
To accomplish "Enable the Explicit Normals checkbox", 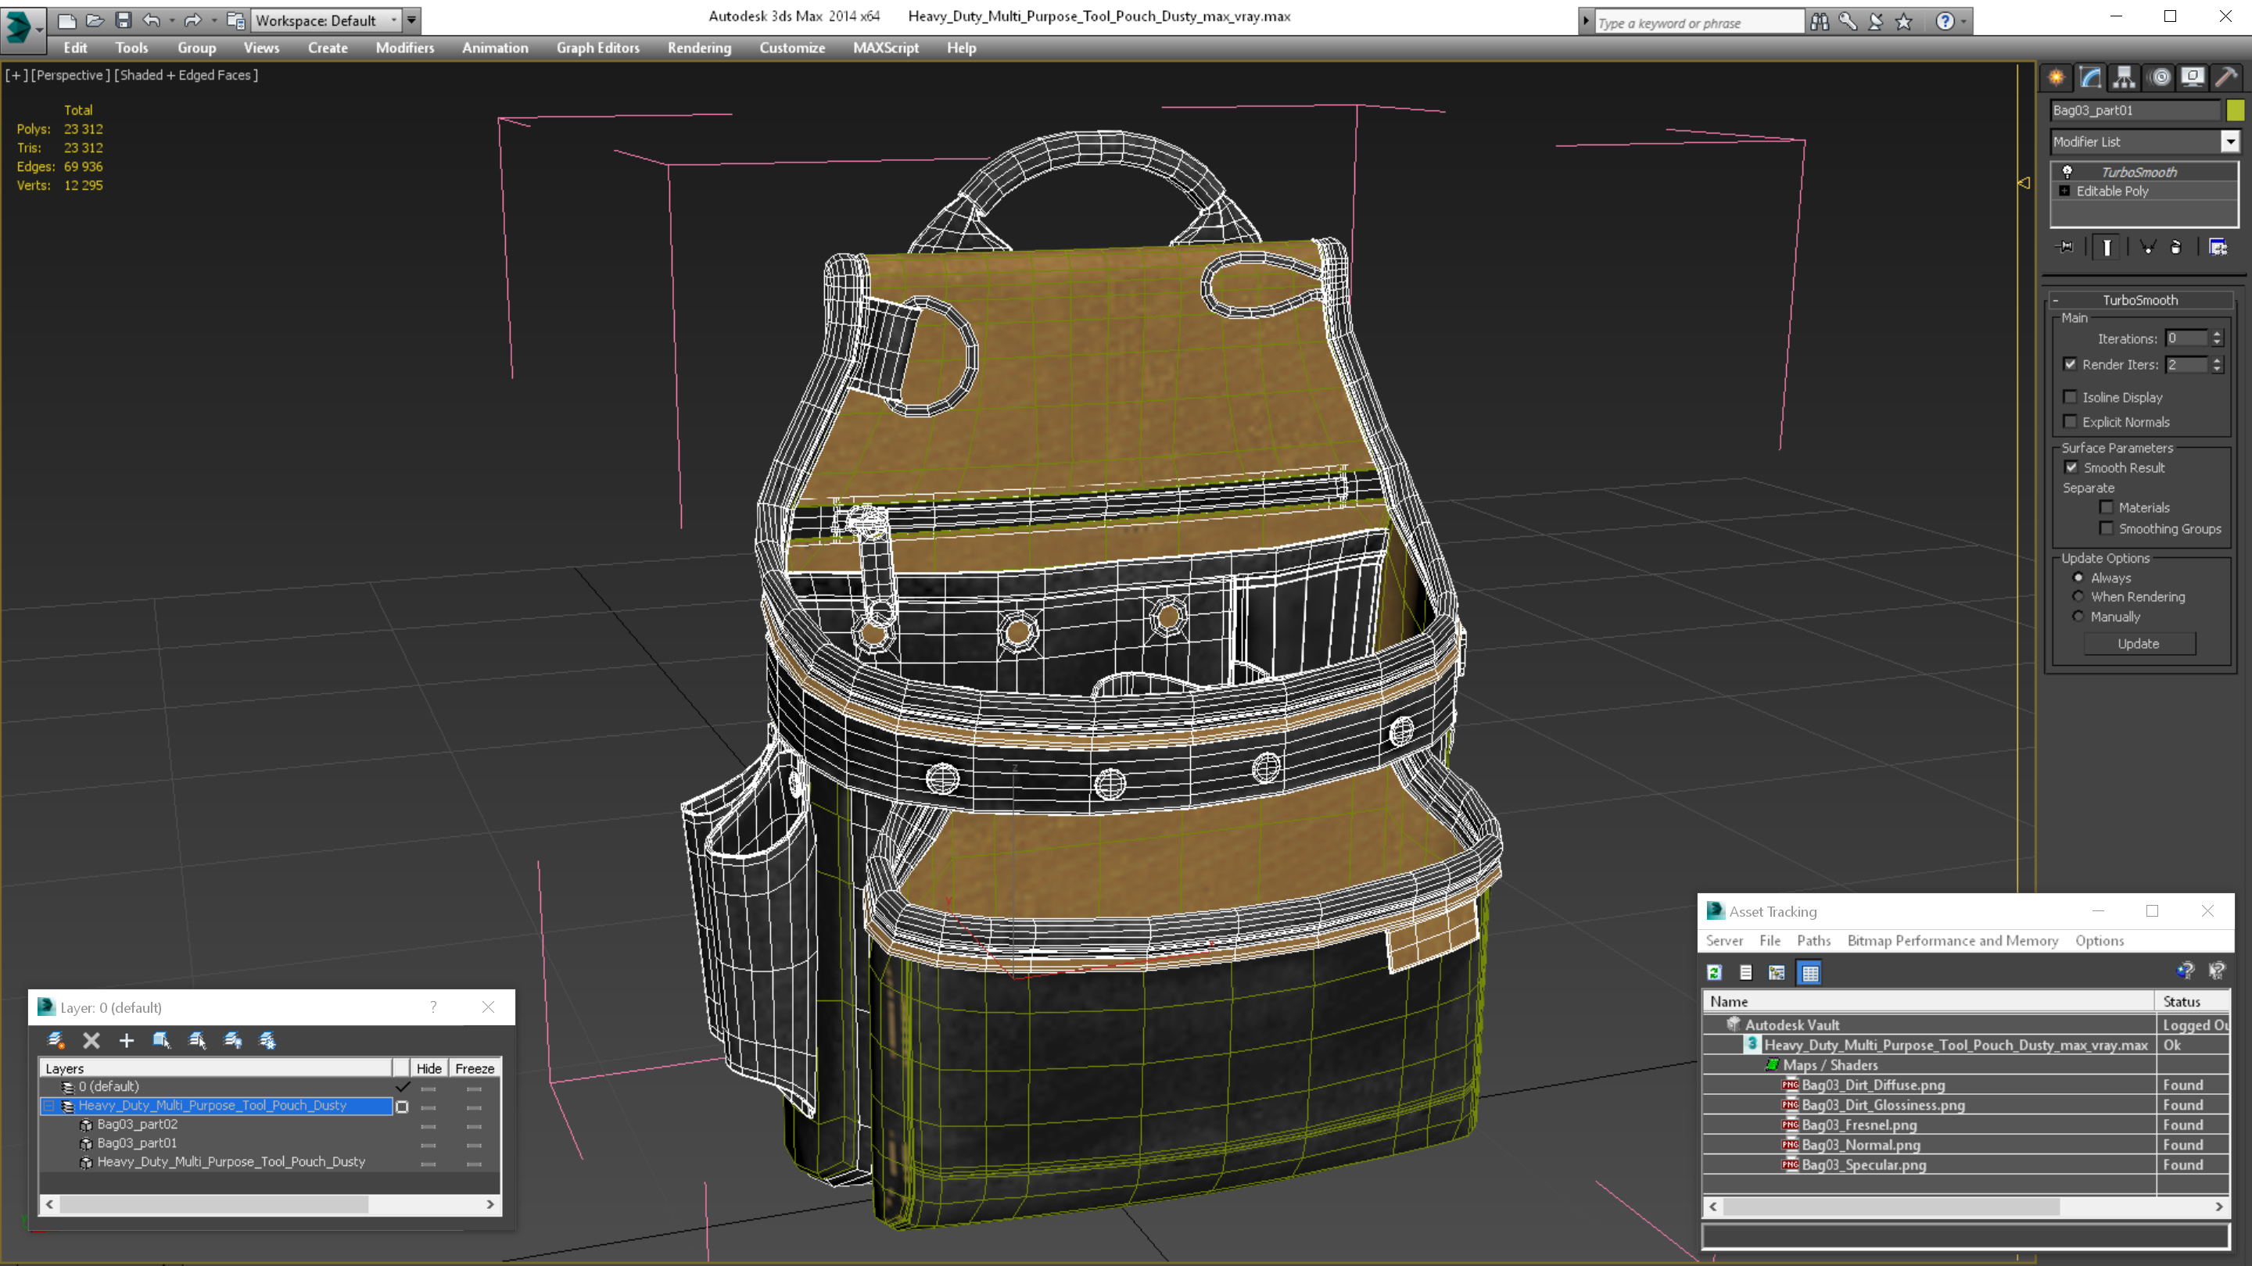I will click(x=2070, y=421).
